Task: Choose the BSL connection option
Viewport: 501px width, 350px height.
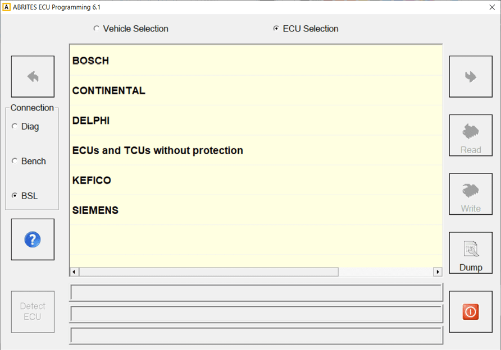Action: coord(15,196)
